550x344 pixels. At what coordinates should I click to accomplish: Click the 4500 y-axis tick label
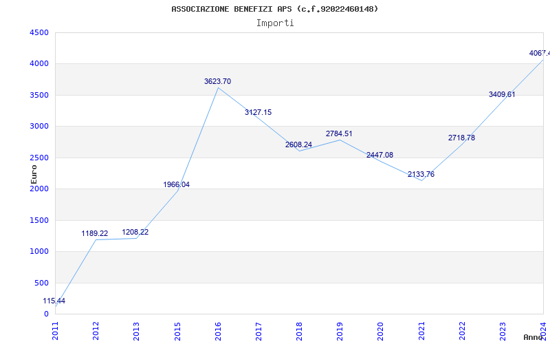pyautogui.click(x=39, y=32)
